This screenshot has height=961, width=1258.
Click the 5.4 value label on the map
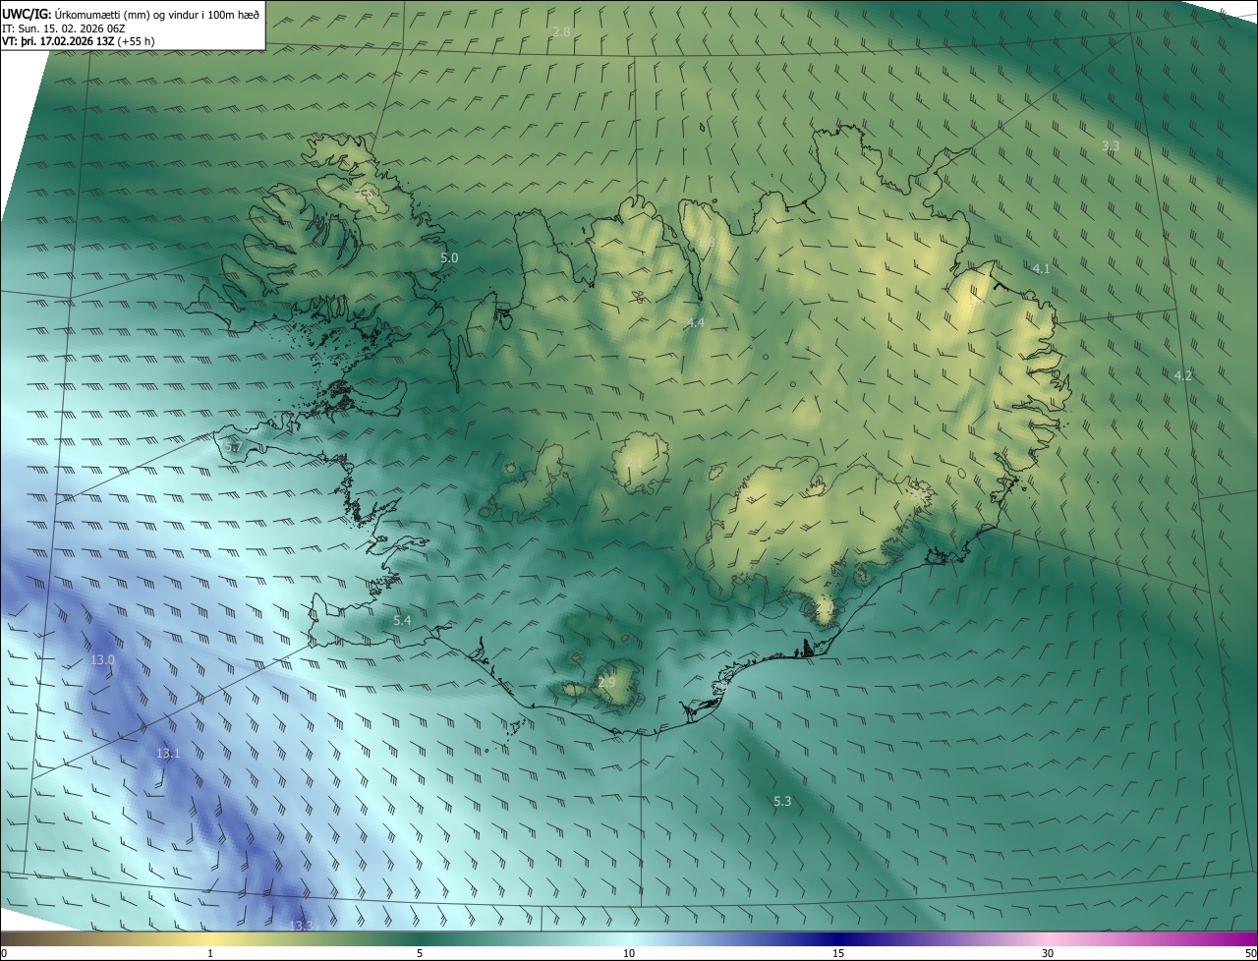402,620
